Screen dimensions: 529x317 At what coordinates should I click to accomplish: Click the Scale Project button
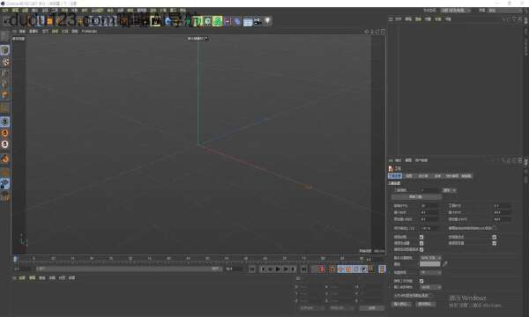416,196
